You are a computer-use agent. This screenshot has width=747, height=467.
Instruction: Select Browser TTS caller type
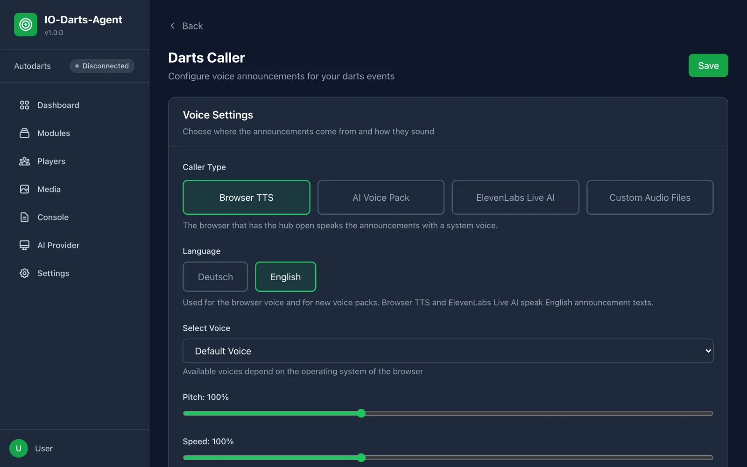[x=247, y=198]
